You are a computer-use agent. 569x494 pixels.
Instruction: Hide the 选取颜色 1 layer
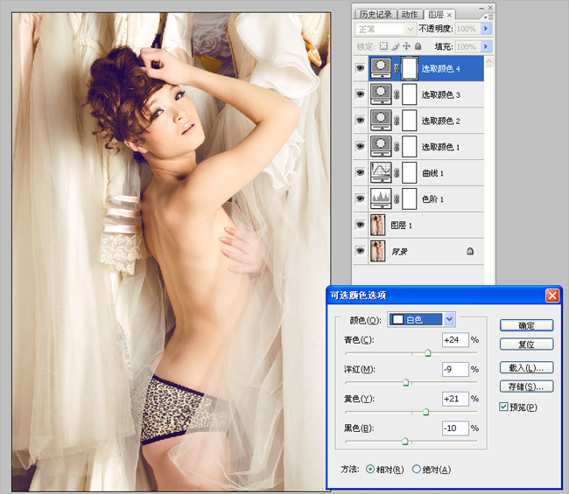coord(360,146)
